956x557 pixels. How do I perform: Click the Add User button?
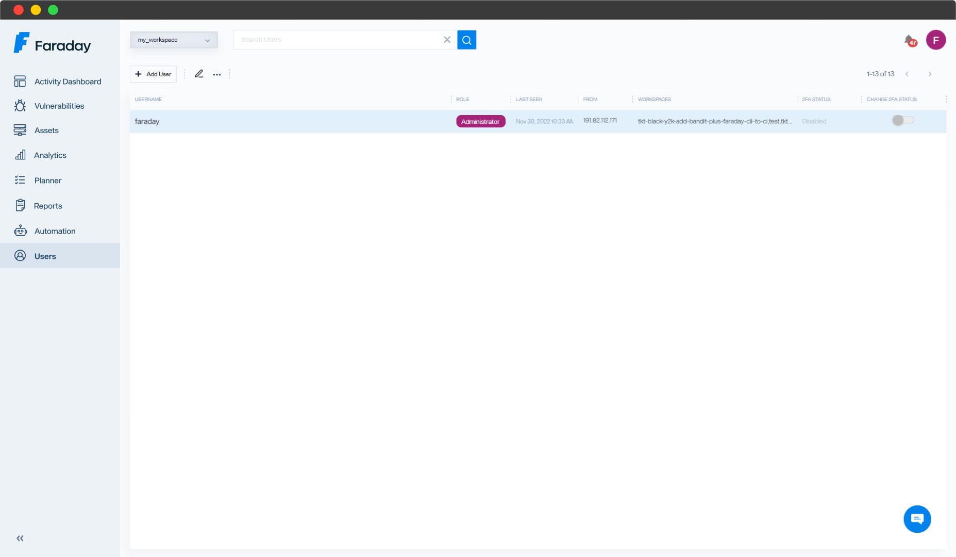point(154,74)
